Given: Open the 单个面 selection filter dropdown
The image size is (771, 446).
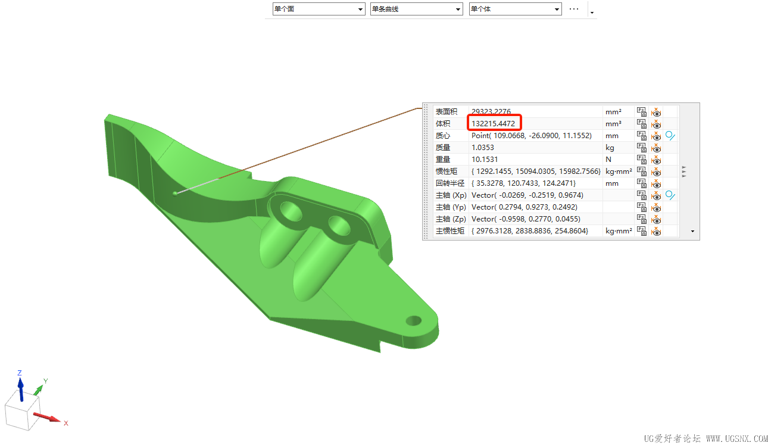Looking at the screenshot, I should [x=318, y=9].
